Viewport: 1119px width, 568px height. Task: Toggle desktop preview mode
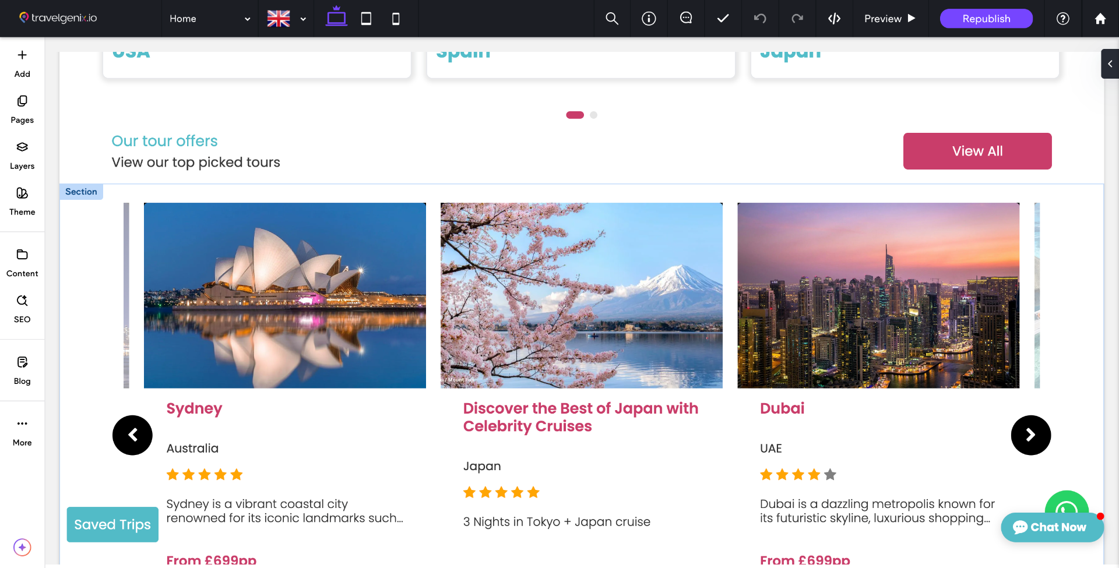pyautogui.click(x=336, y=18)
